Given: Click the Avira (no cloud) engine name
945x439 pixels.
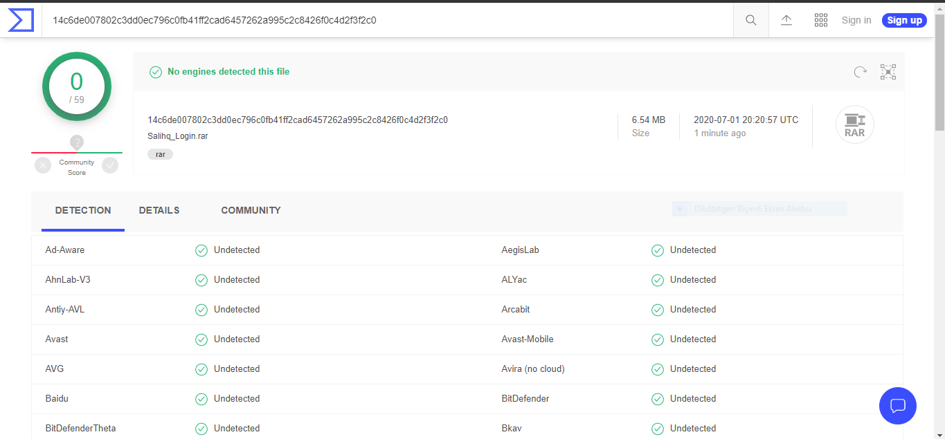Looking at the screenshot, I should (533, 368).
